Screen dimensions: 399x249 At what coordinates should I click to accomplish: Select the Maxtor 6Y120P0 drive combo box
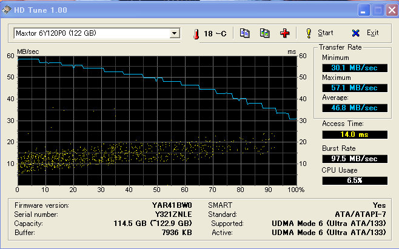[91, 33]
